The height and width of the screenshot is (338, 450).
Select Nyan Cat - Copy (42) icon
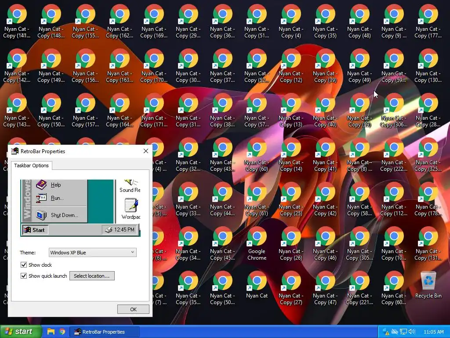[325, 199]
